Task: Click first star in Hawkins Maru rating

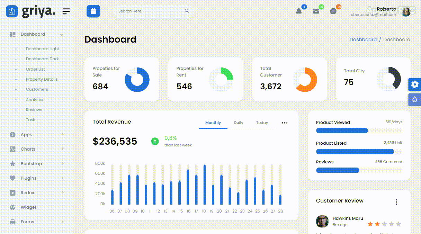Action: point(370,224)
